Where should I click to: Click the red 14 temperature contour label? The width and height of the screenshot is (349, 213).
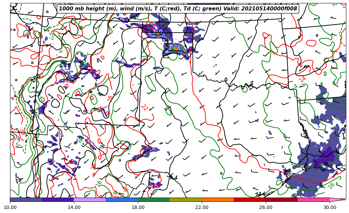pyautogui.click(x=303, y=79)
